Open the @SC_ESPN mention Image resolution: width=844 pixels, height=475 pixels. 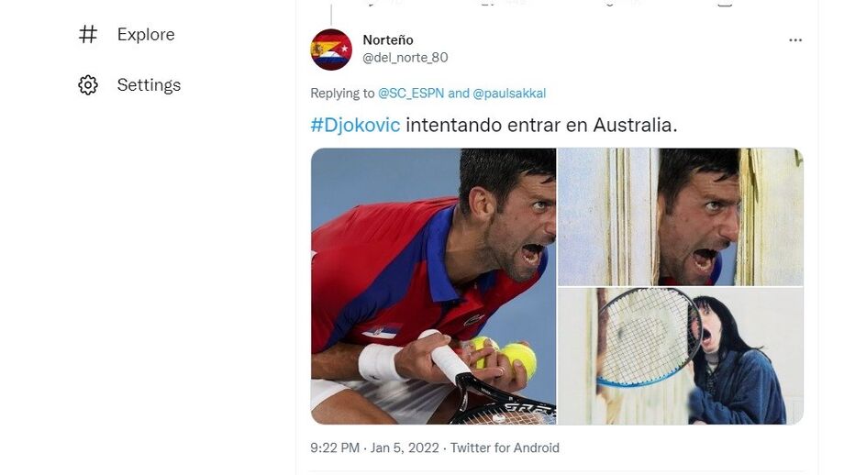tap(411, 93)
